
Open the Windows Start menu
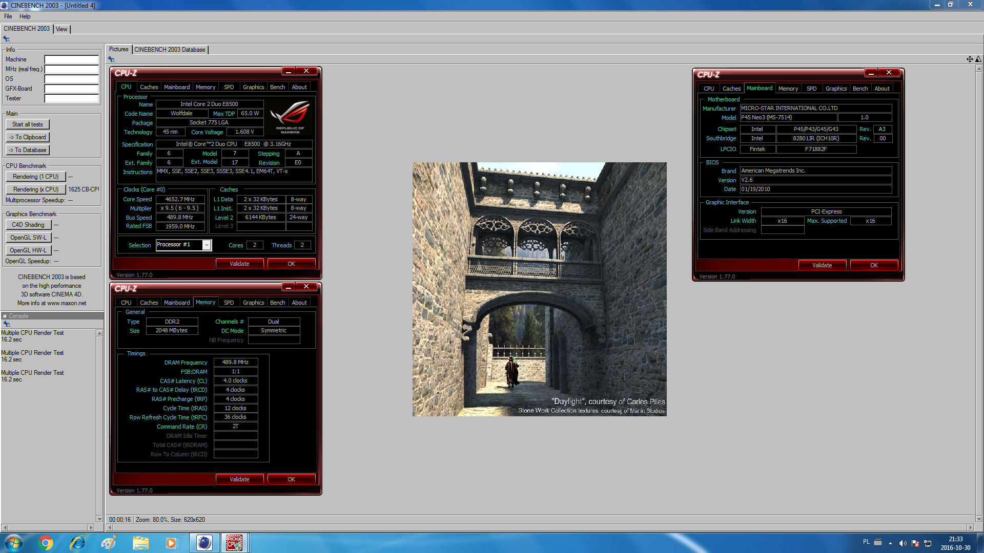point(14,543)
